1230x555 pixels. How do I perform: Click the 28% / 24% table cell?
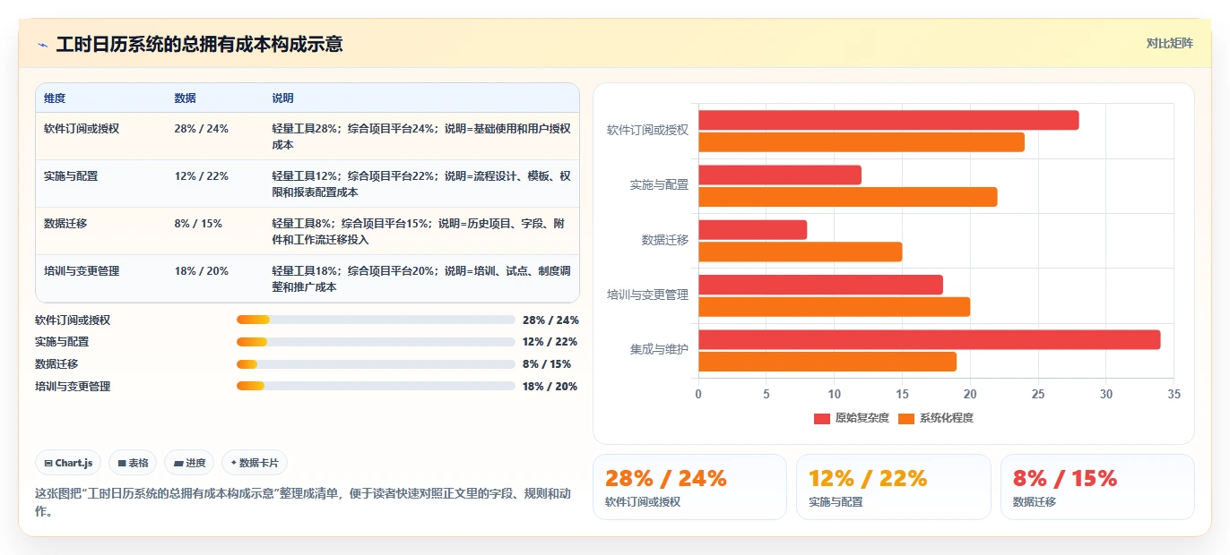(202, 129)
